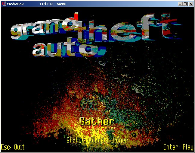Click the MediaBox title text
The image size is (195, 153).
click(15, 4)
